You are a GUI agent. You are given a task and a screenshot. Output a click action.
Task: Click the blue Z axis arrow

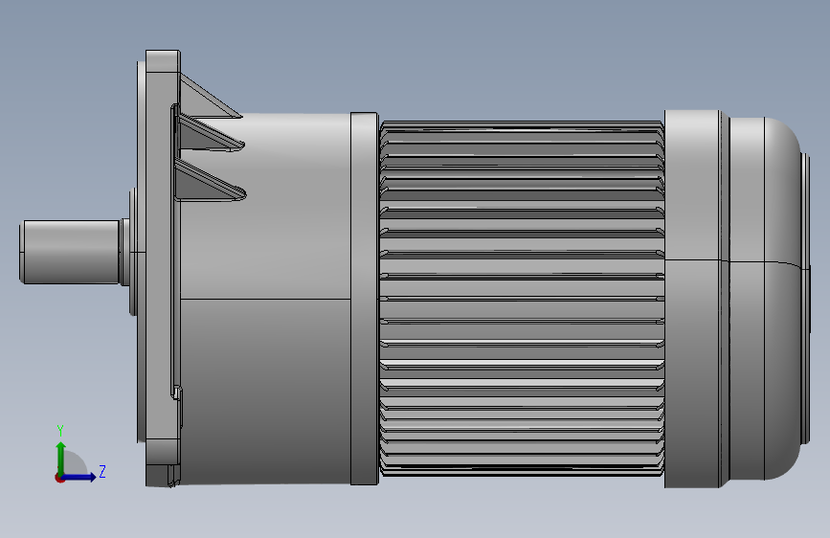(79, 477)
